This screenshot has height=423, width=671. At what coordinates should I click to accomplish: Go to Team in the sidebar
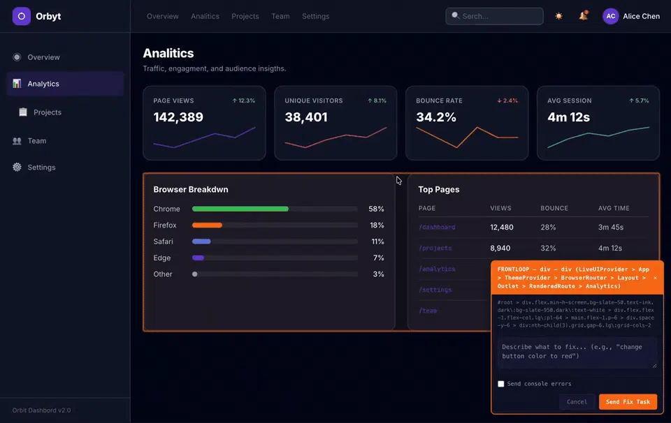coord(65,140)
